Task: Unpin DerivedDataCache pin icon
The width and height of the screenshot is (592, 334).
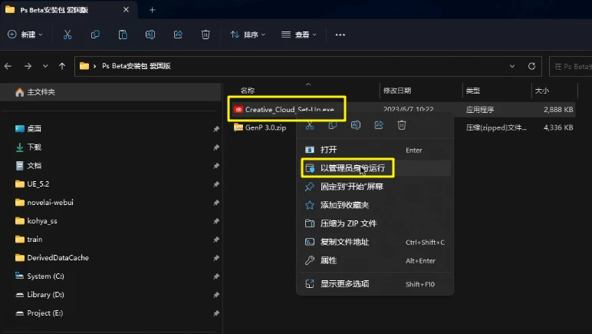Action: click(x=216, y=258)
